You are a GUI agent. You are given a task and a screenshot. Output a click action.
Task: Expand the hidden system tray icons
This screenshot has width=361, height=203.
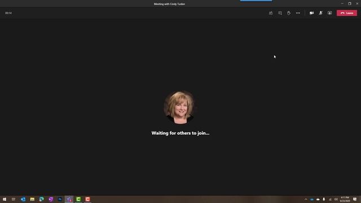click(306, 199)
